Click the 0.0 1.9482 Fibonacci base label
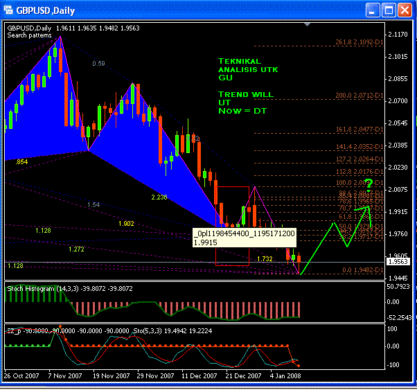This screenshot has width=417, height=390. (x=362, y=269)
